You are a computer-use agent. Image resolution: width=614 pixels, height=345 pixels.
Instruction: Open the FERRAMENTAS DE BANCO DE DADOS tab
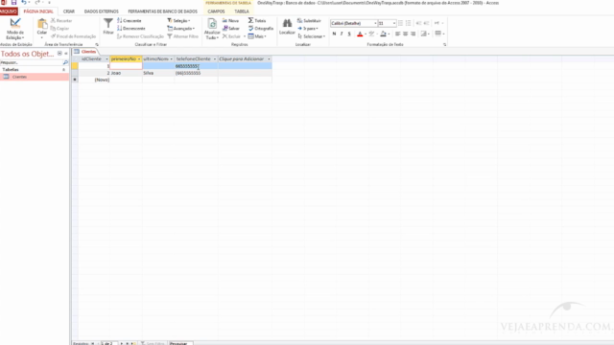pyautogui.click(x=162, y=11)
